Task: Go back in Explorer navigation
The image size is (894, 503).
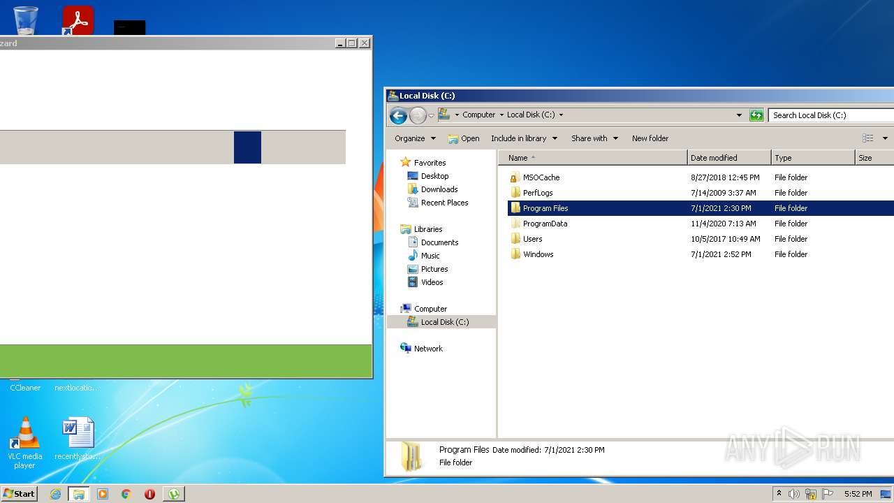Action: [x=398, y=115]
